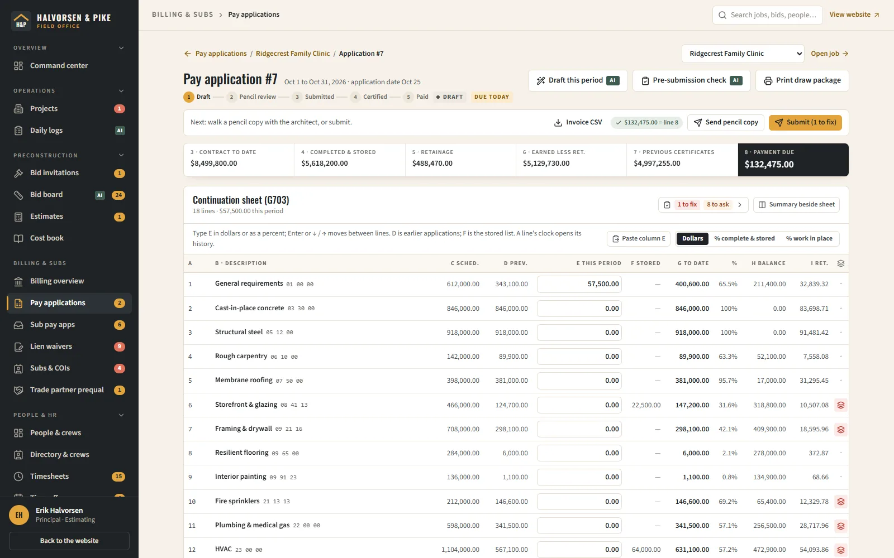Download the Invoice CSV

[578, 123]
